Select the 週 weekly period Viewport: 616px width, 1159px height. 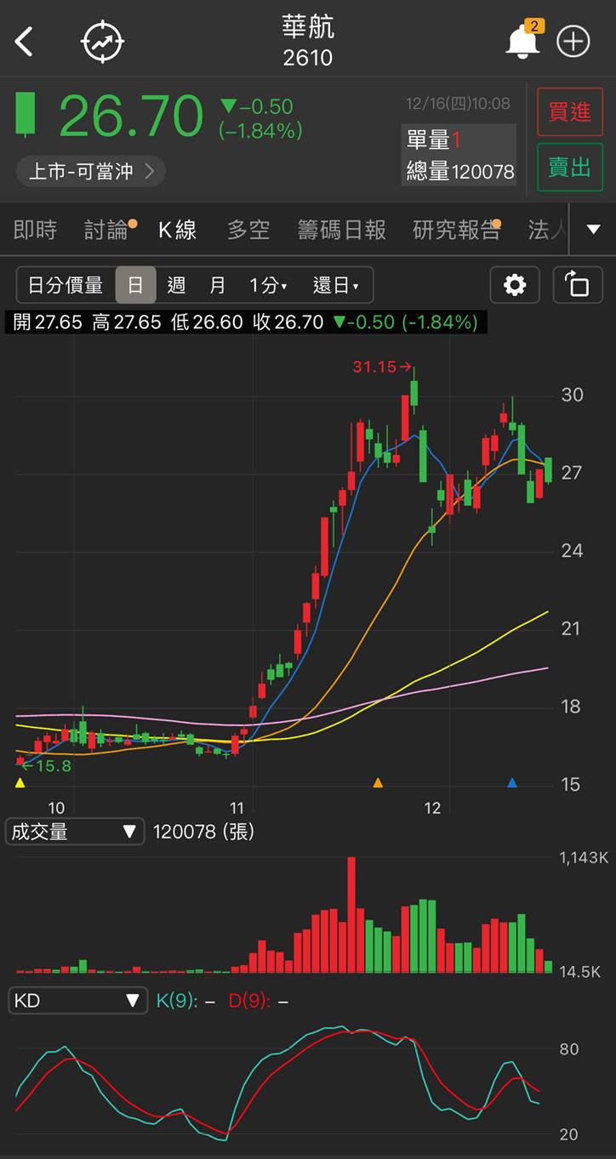pos(176,285)
